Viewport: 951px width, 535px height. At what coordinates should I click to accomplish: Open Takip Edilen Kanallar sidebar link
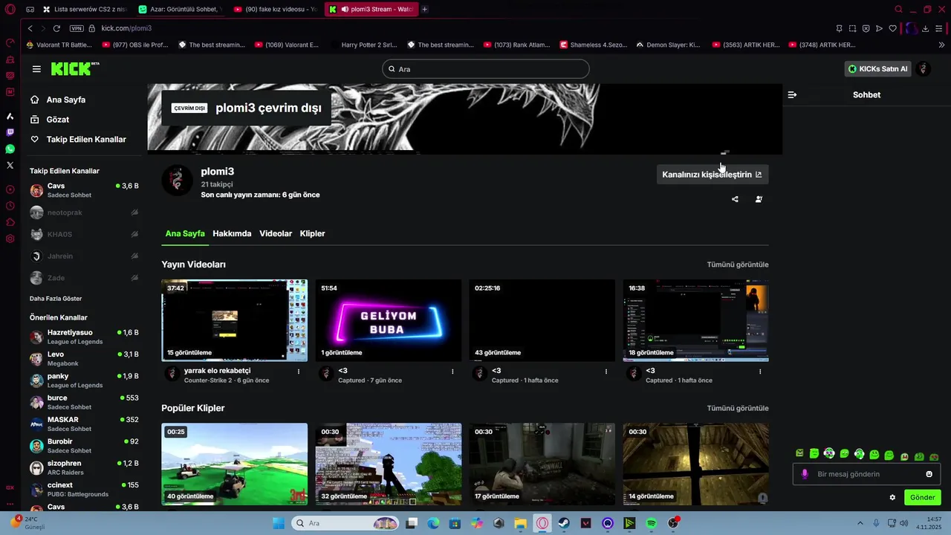pos(78,140)
